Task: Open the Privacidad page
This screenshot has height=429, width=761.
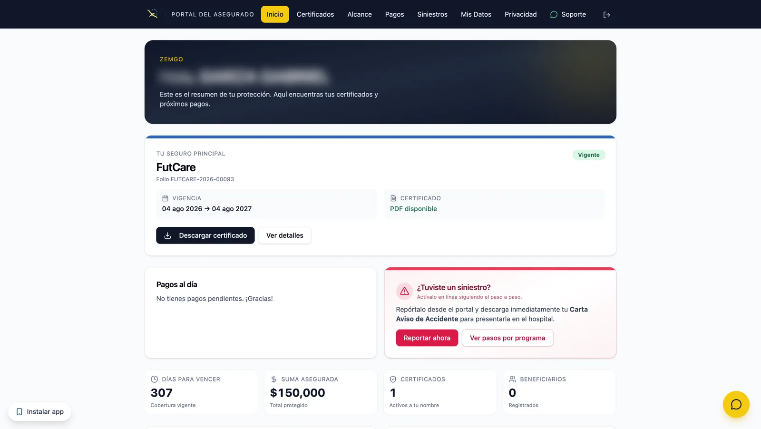Action: pyautogui.click(x=520, y=14)
